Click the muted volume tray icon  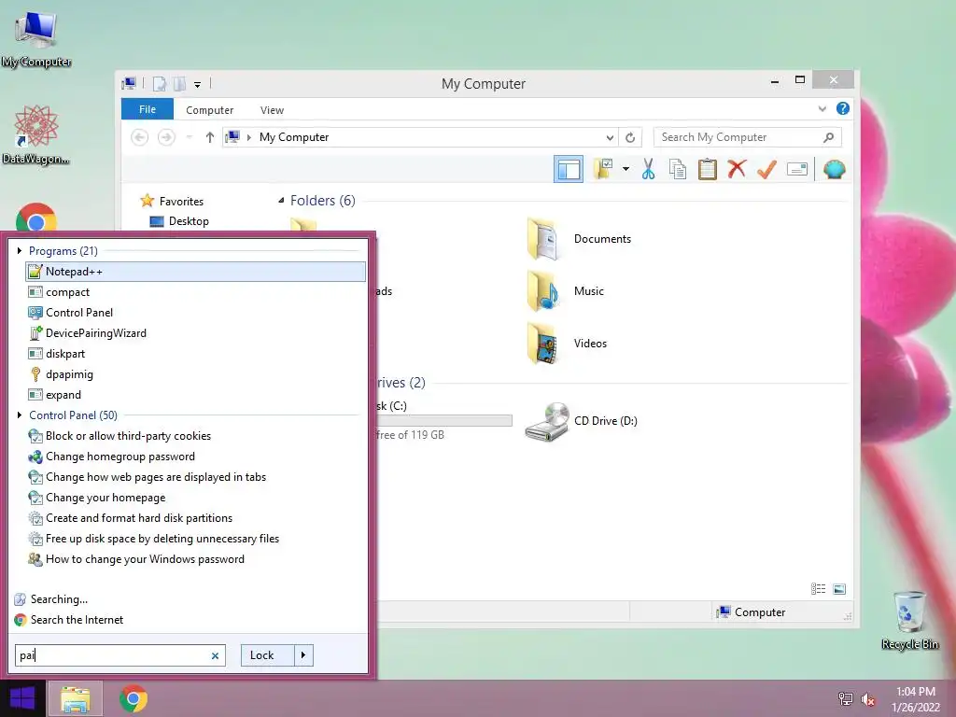pos(868,699)
